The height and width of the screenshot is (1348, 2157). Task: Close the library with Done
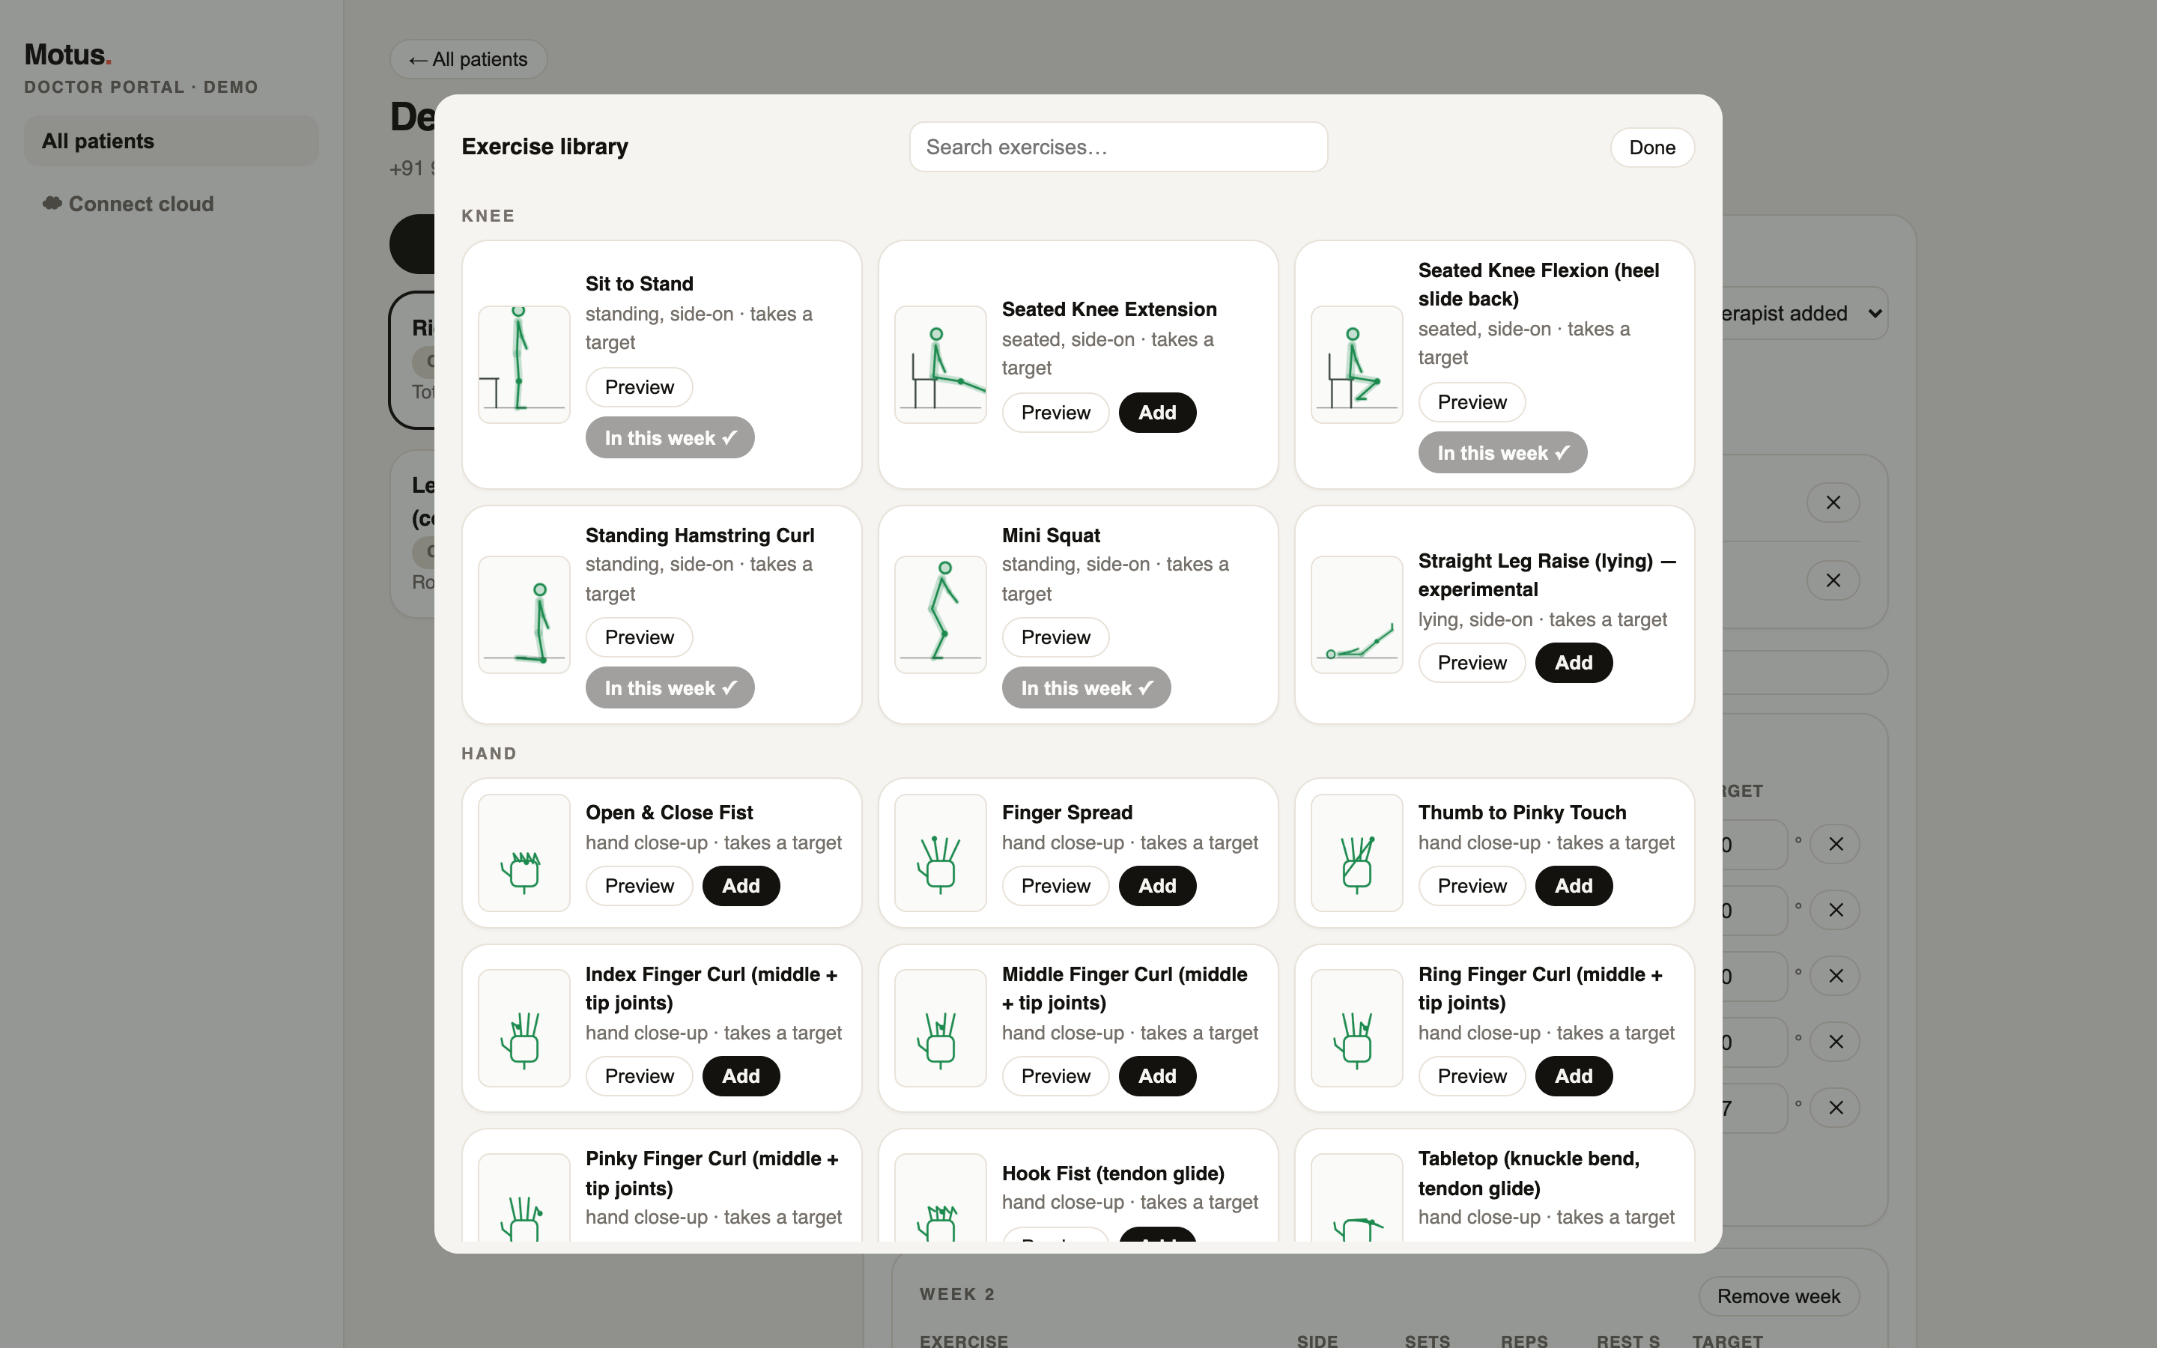pos(1651,147)
